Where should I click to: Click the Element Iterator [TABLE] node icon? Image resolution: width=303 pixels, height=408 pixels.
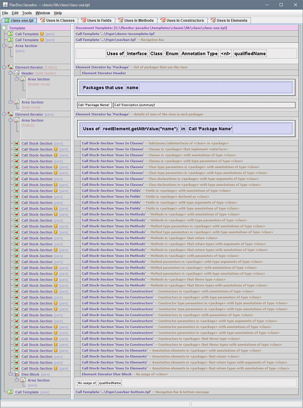point(10,67)
